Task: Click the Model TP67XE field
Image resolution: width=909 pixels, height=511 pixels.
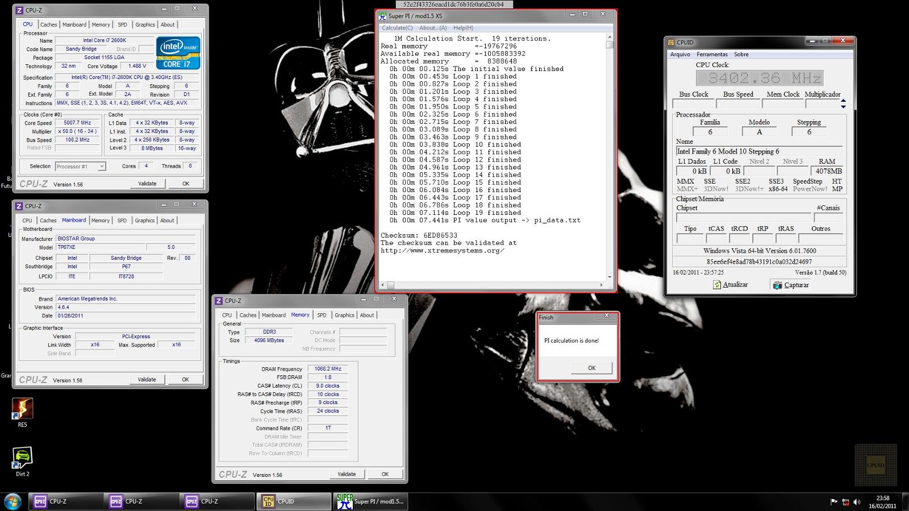Action: click(x=101, y=247)
